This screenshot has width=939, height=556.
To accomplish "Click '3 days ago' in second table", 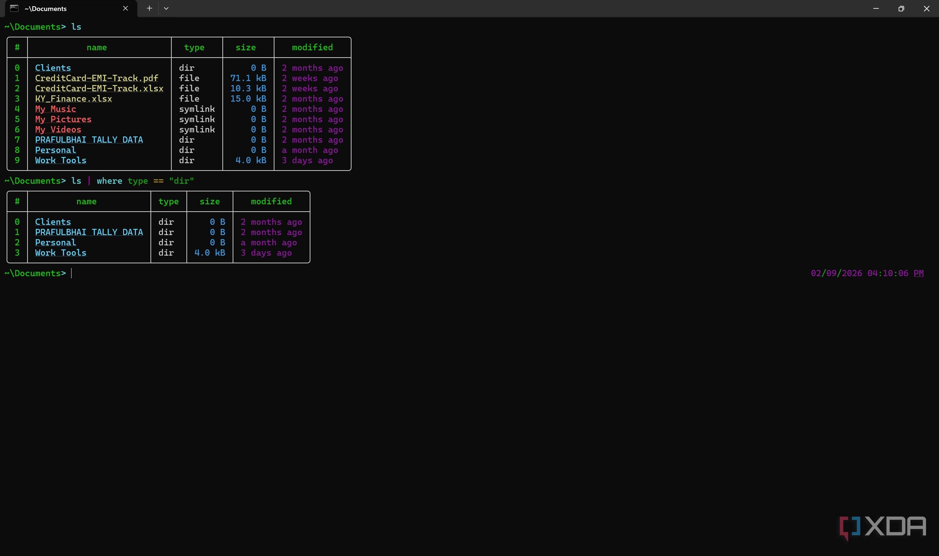I will pos(266,253).
